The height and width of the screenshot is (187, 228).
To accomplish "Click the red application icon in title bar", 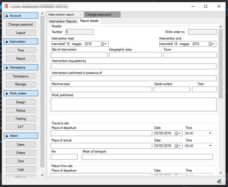I will point(6,6).
